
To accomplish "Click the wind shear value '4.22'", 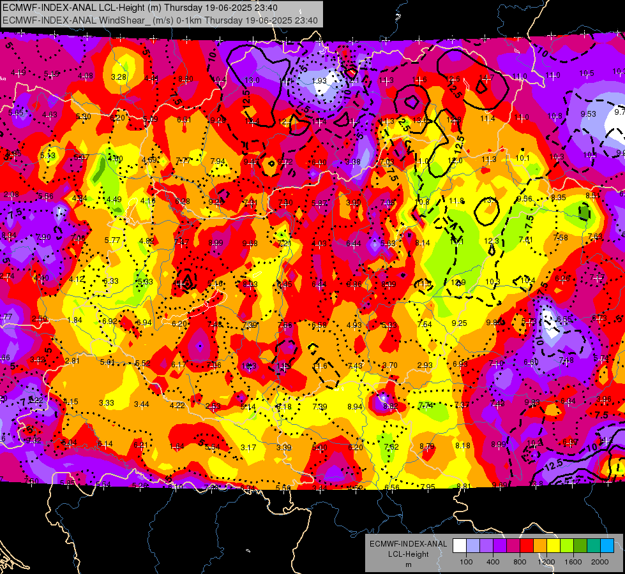I will [177, 406].
